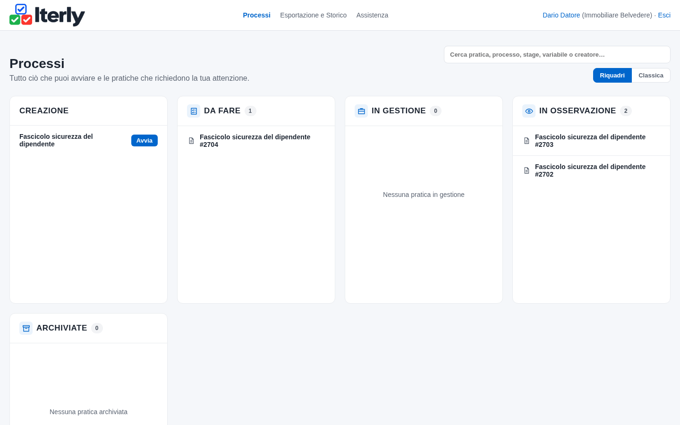The height and width of the screenshot is (425, 680).
Task: Open Fascicolo sicurezza del dipendente #2703
Action: [591, 141]
